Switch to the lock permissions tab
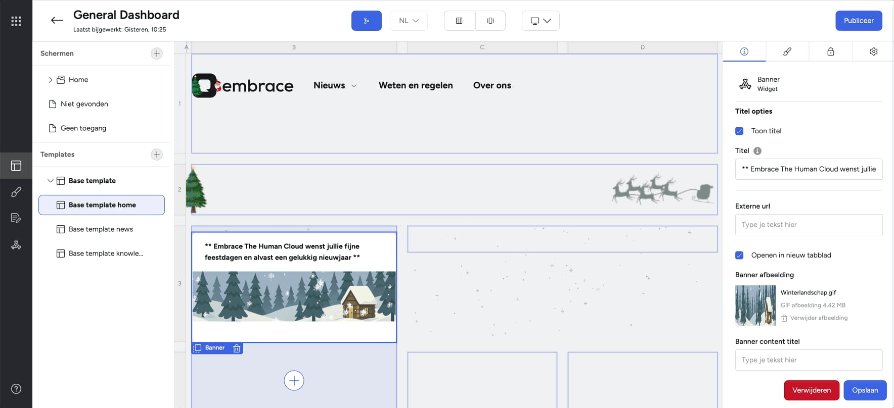Image resolution: width=894 pixels, height=408 pixels. click(x=831, y=52)
